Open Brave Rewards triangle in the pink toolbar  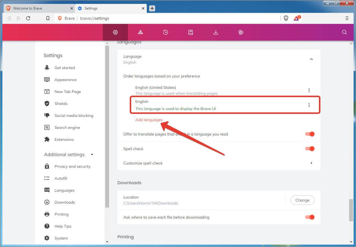(x=140, y=32)
